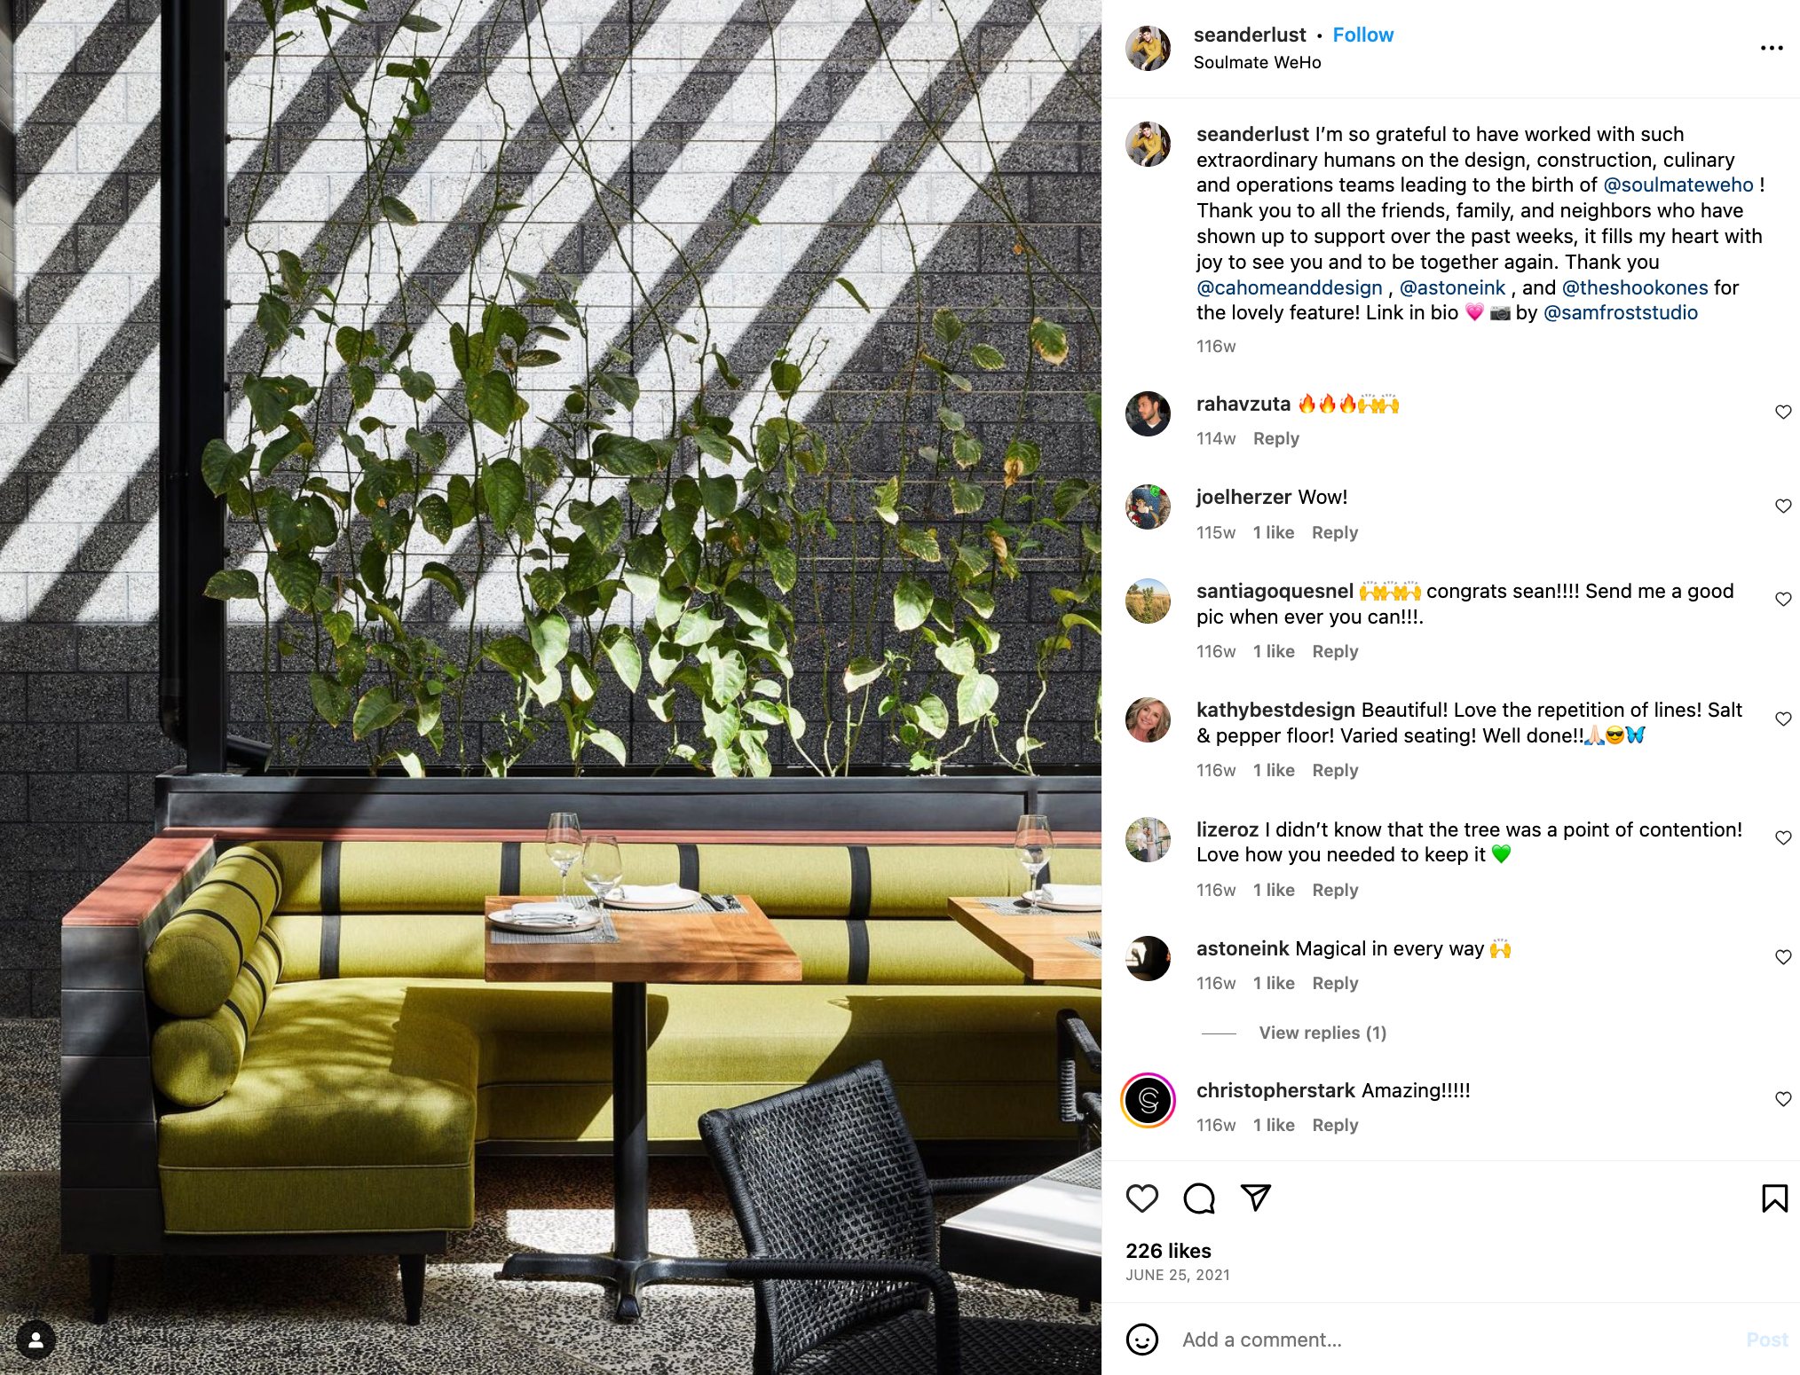Show who liked via 226 likes
Screen dimensions: 1800x1375
click(1168, 1251)
